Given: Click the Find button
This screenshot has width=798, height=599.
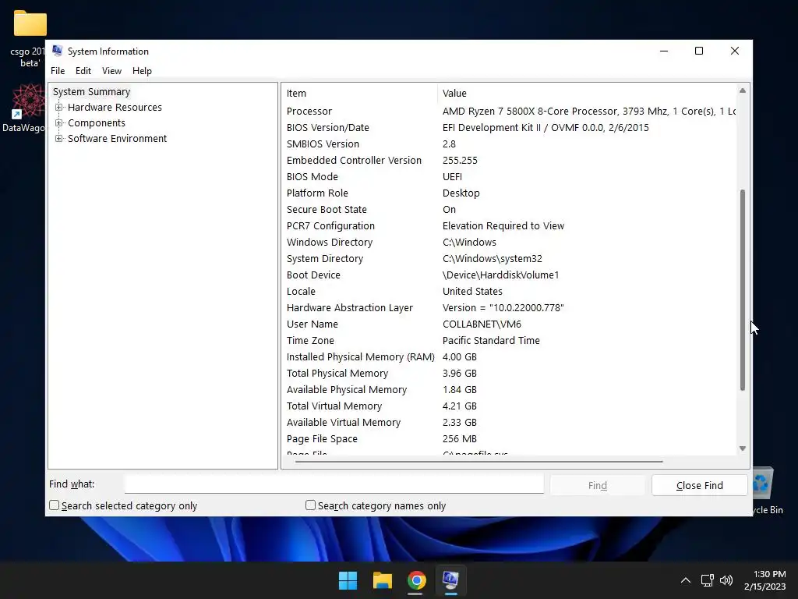Looking at the screenshot, I should 598,485.
